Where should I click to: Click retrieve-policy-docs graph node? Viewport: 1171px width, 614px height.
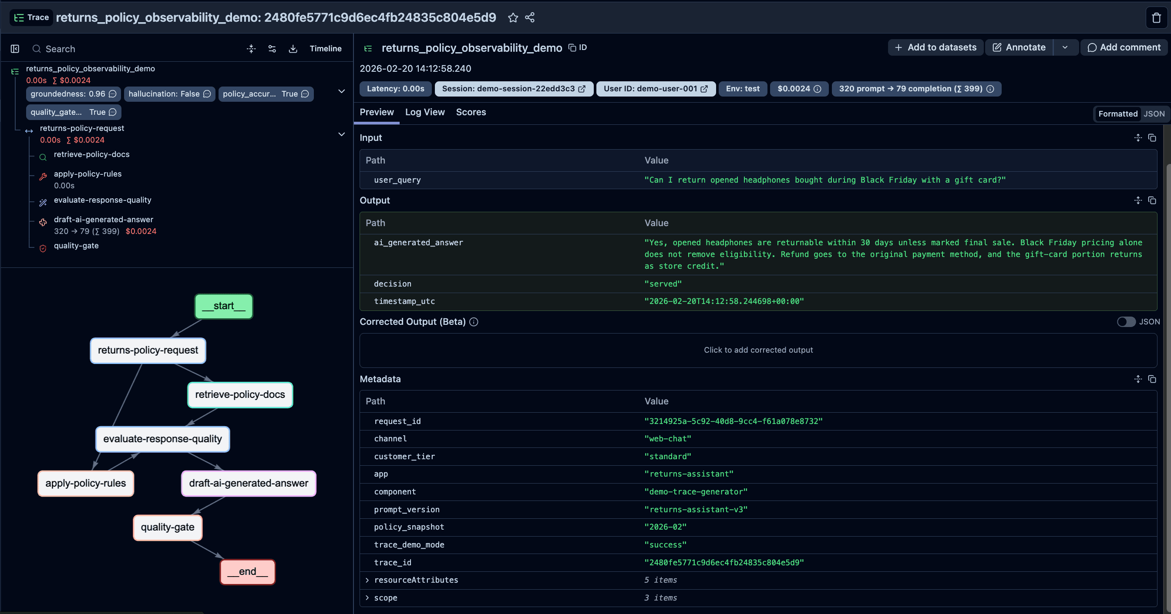(240, 395)
